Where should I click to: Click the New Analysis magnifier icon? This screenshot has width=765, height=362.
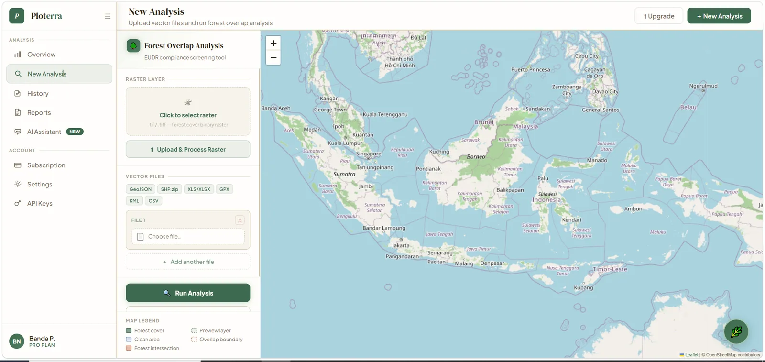click(18, 74)
